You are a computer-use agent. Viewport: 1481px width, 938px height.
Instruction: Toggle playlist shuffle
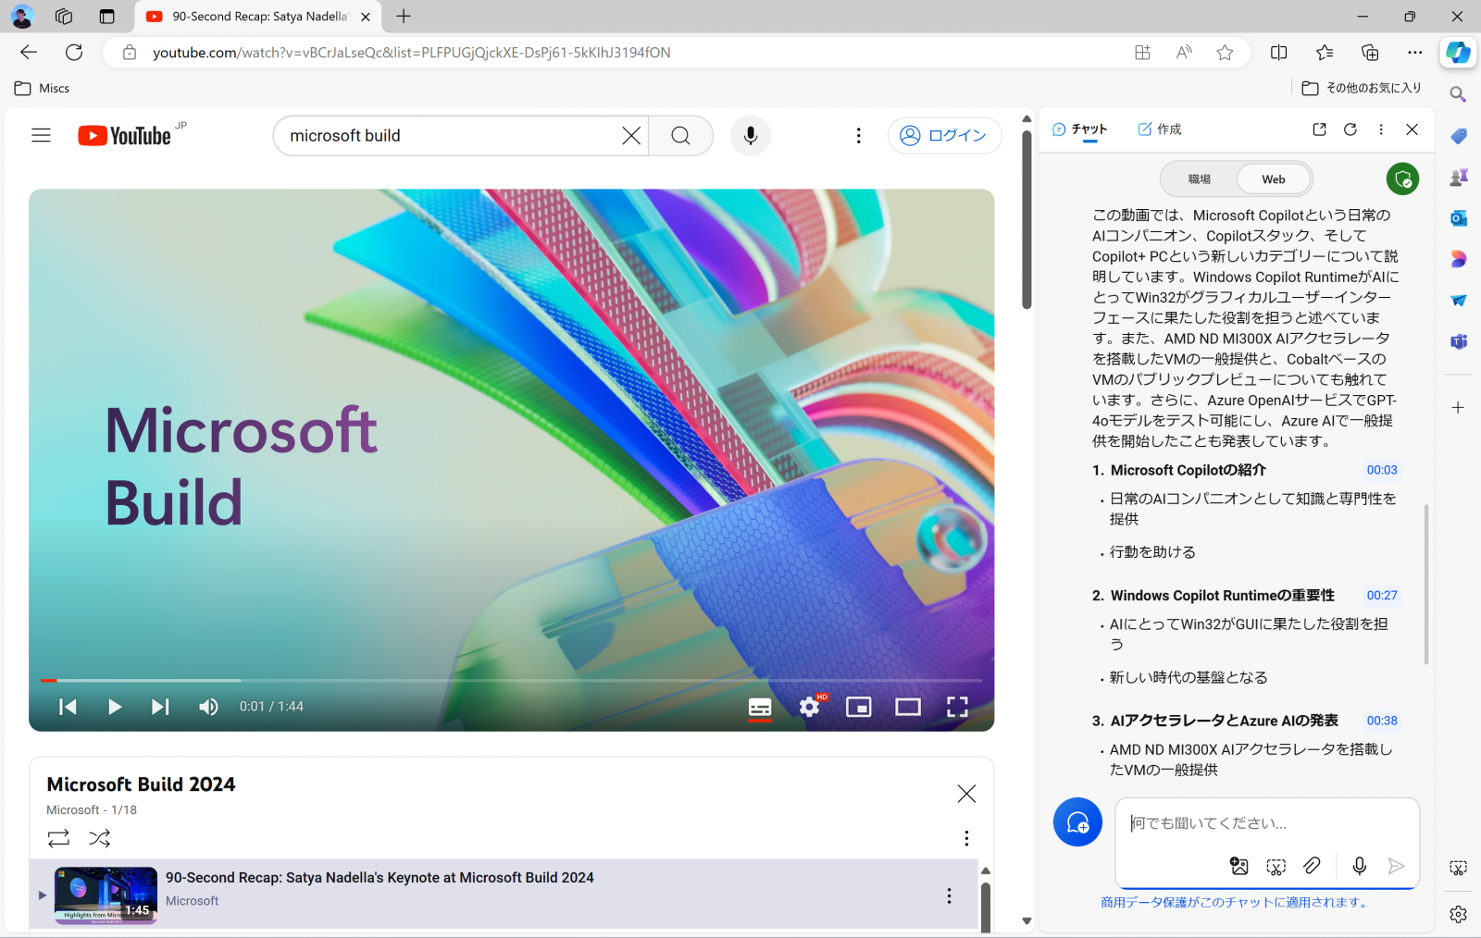coord(99,838)
